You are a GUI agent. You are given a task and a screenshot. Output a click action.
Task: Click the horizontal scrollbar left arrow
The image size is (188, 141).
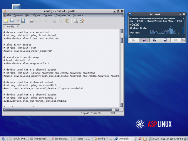[x=5, y=109]
